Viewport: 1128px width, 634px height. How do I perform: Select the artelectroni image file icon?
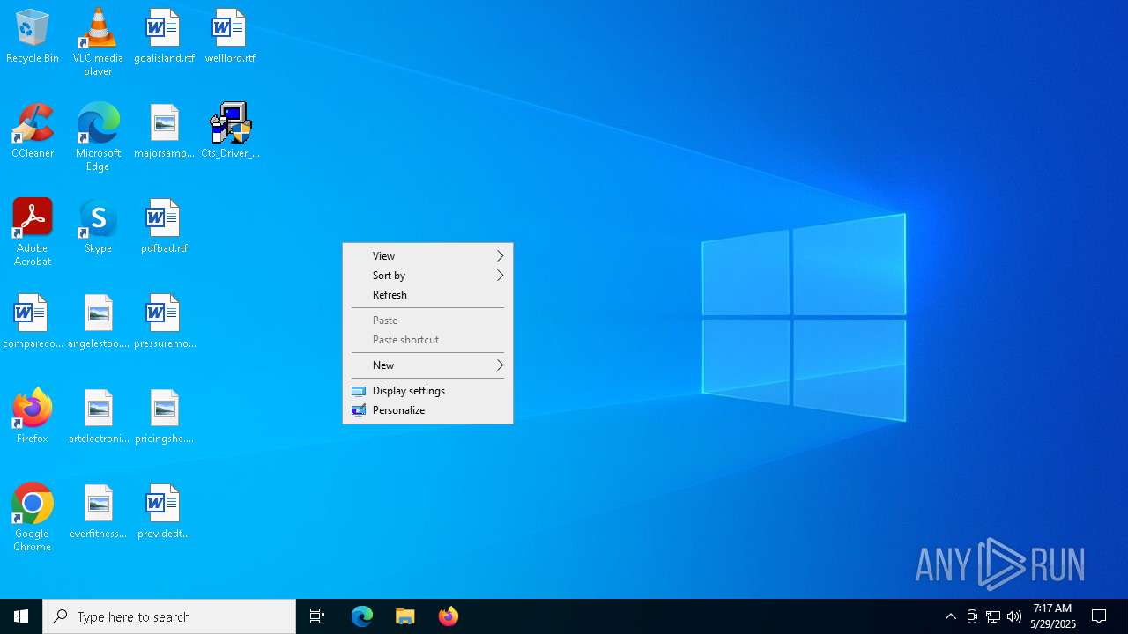point(98,417)
